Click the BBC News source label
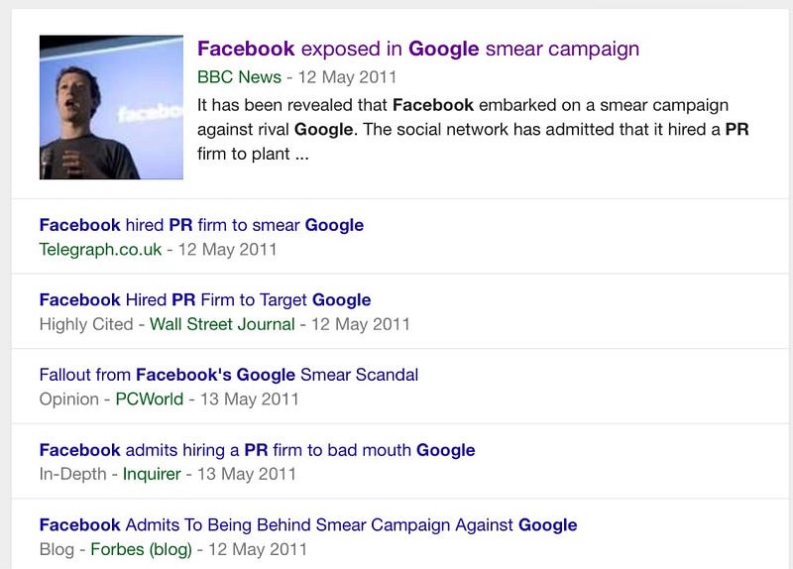Screen dimensions: 793x569 click(239, 77)
